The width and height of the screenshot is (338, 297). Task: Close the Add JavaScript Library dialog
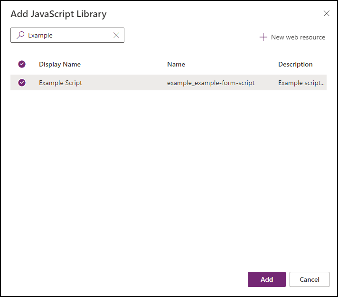pos(327,13)
